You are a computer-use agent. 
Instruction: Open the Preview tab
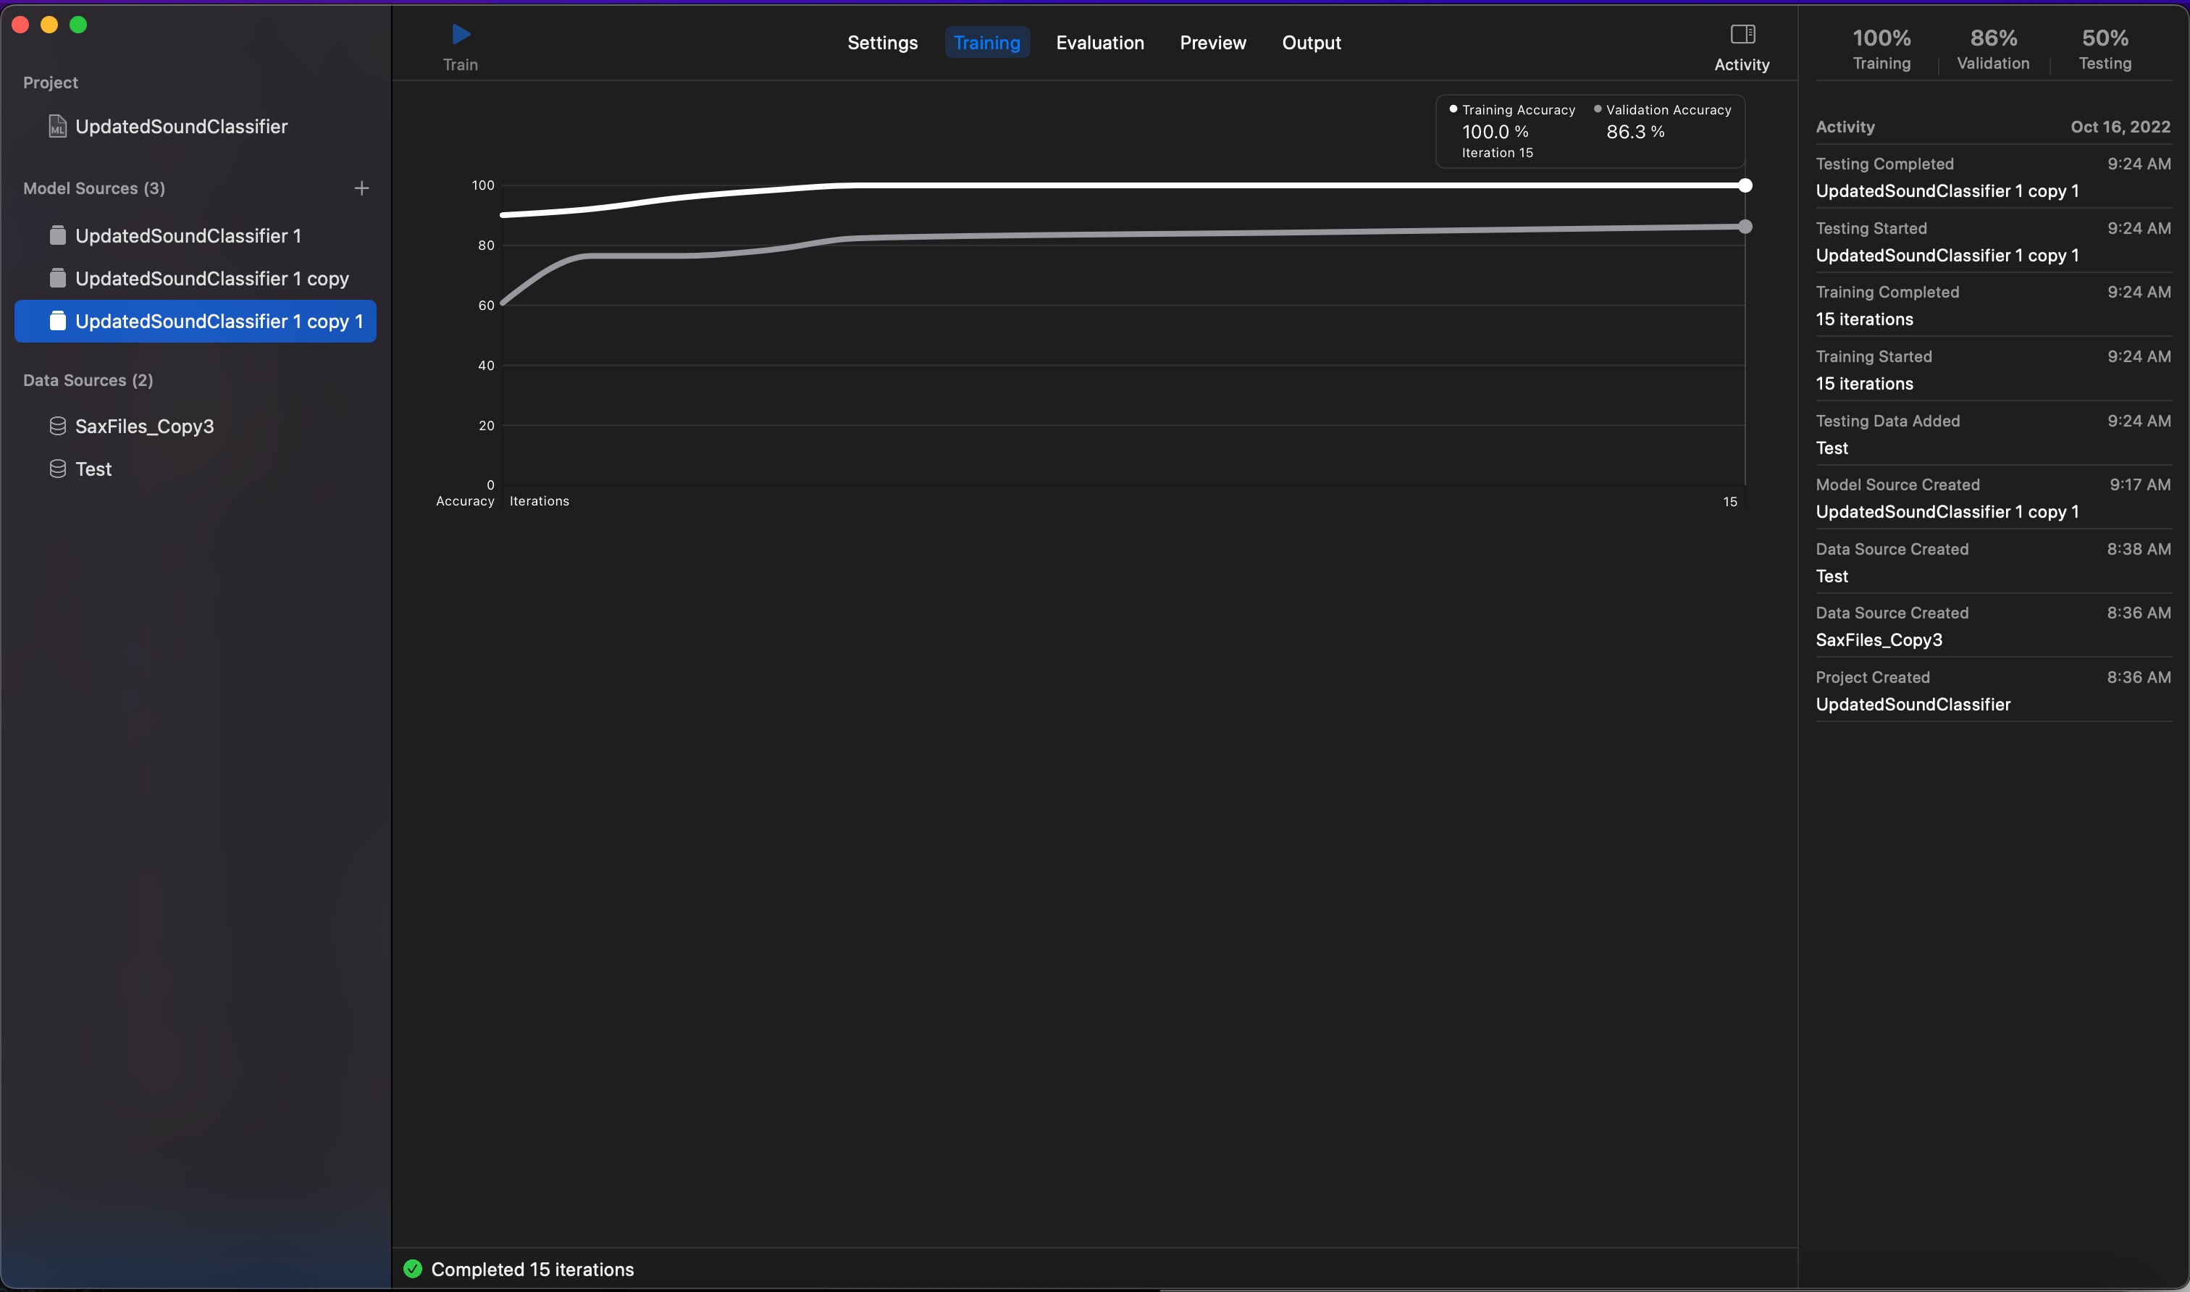(1212, 43)
